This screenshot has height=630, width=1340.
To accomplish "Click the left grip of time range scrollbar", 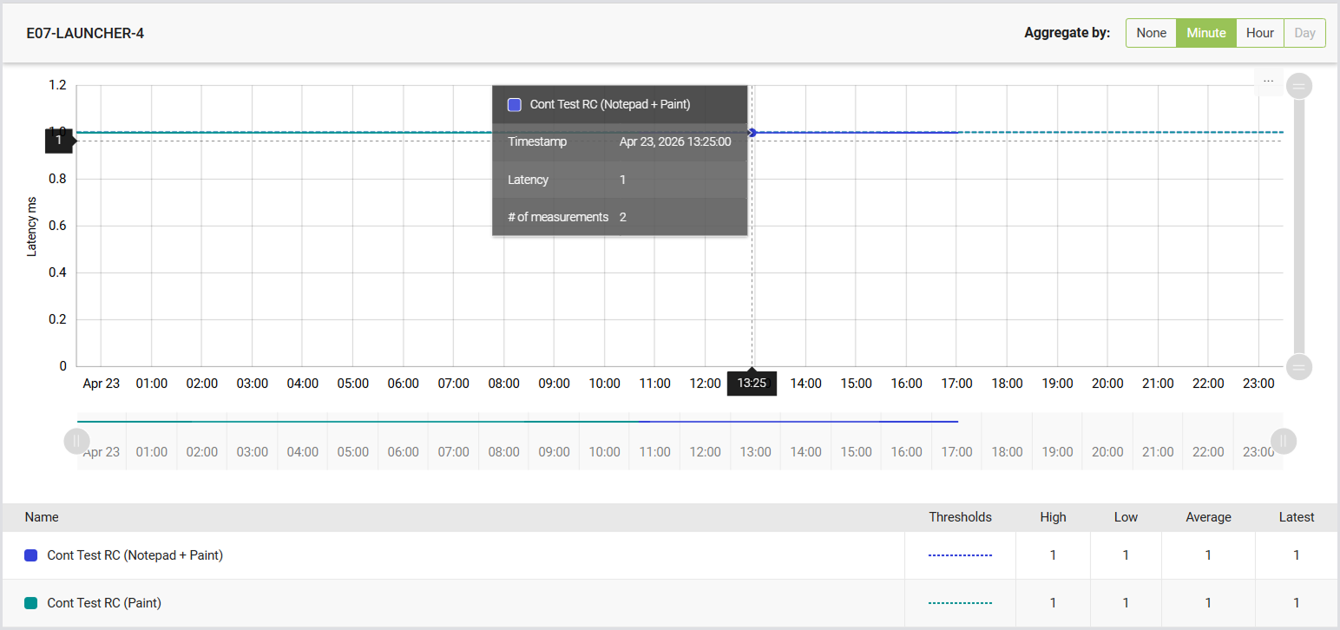I will [76, 441].
